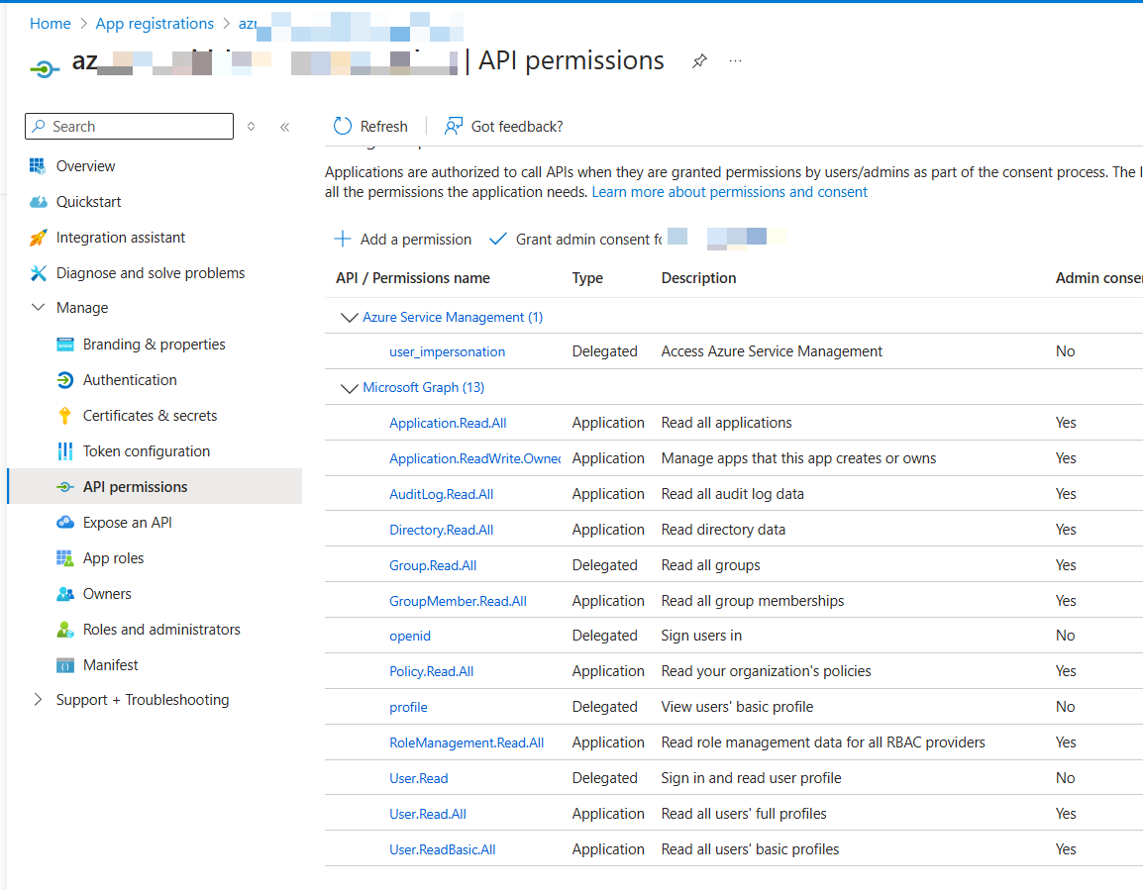
Task: Click the Roles and administrators icon
Action: 65,630
